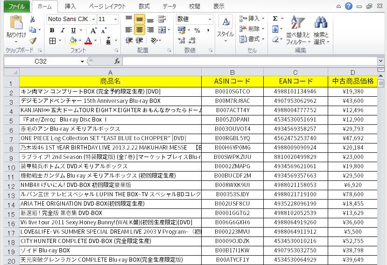Apply the red font color
The width and height of the screenshot is (387, 265).
point(88,41)
